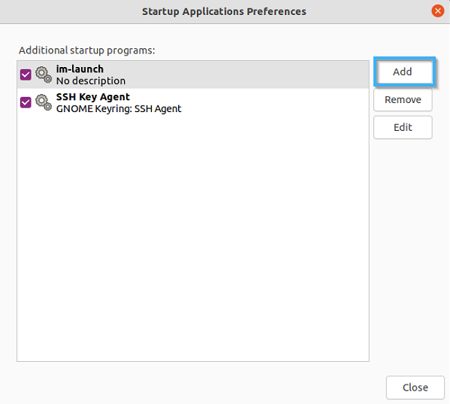Remove the selected startup program
The image size is (450, 404).
[403, 99]
